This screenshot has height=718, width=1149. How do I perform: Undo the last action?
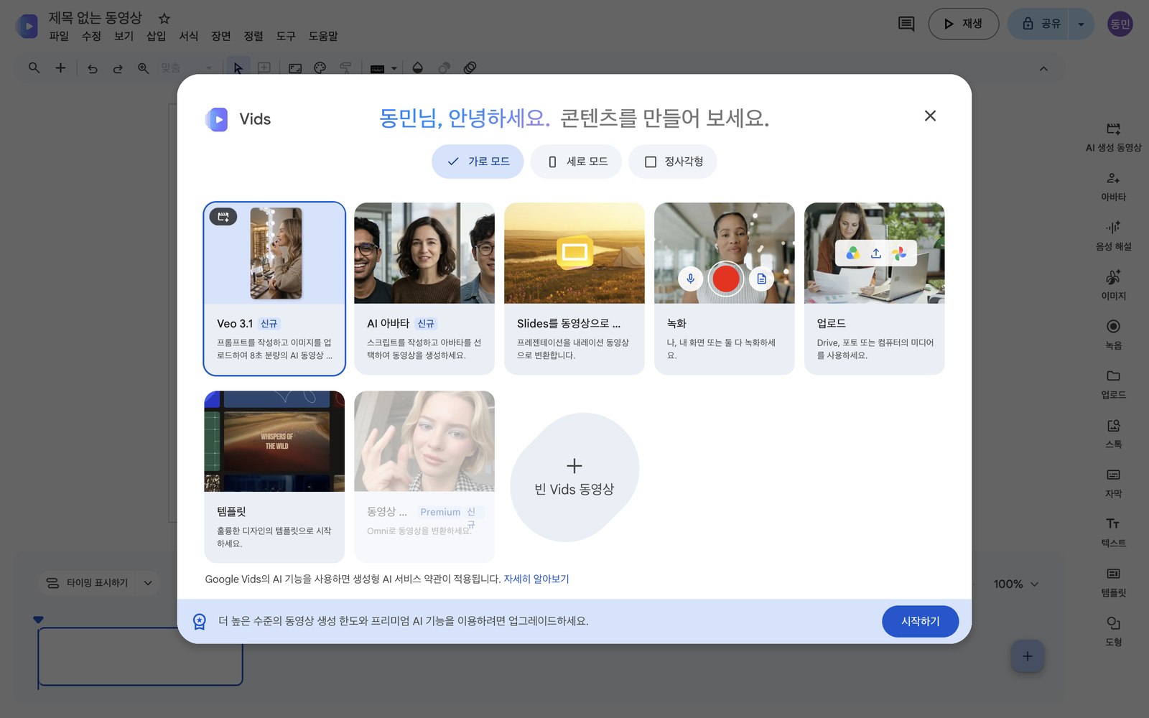pos(93,68)
